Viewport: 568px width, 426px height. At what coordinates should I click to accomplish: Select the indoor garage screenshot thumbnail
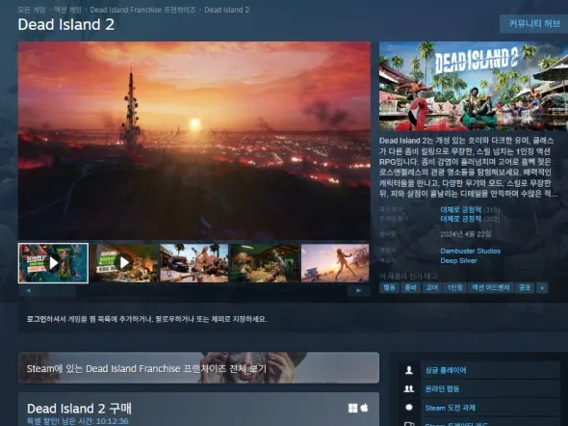[x=265, y=263]
